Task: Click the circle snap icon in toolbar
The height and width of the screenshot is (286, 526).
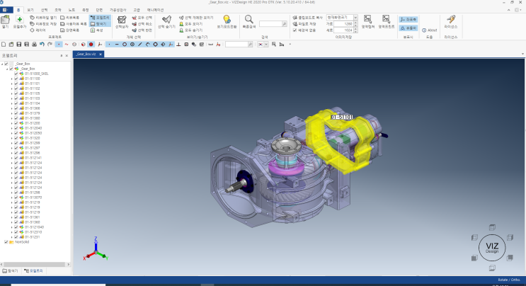Action: (125, 45)
